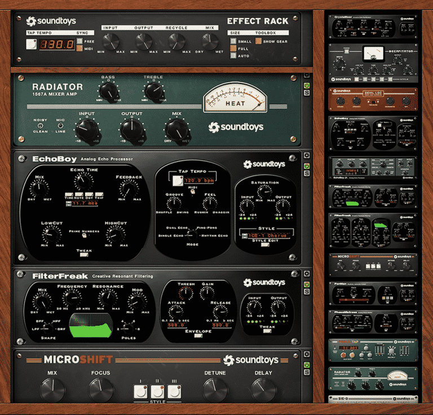
Task: Open the Radiator module settings gear
Action: click(x=307, y=75)
